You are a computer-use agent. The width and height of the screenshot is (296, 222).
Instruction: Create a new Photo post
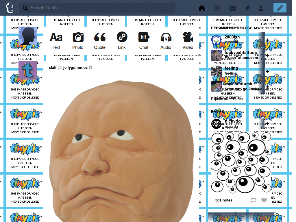point(78,41)
